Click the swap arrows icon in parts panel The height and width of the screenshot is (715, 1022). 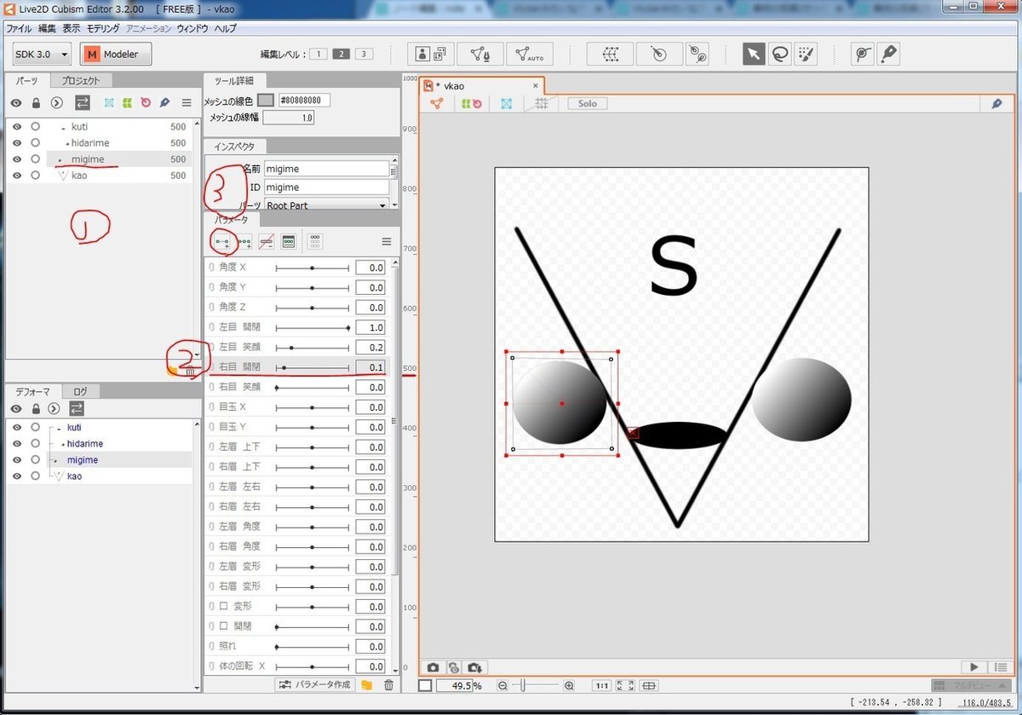[83, 103]
